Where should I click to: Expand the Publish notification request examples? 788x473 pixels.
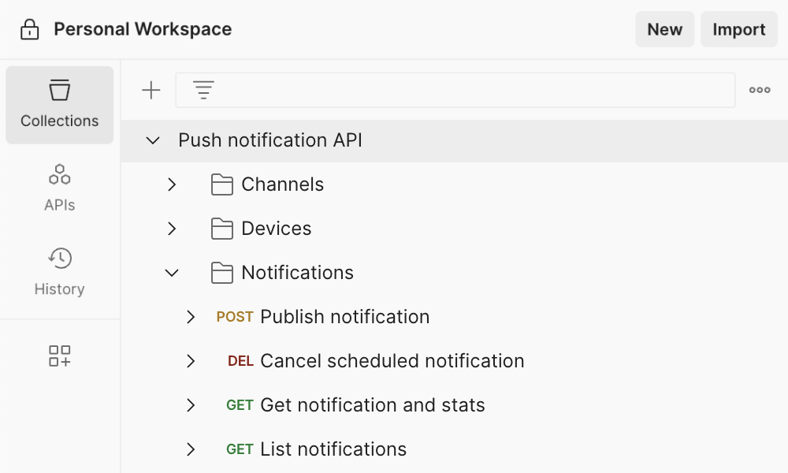[191, 317]
